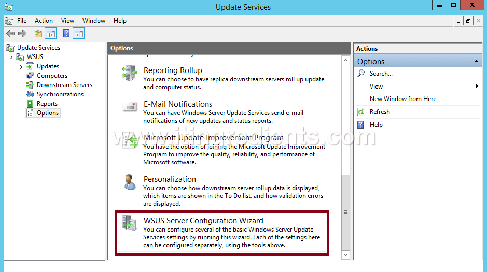
Task: Click the Reports node icon
Action: click(x=30, y=104)
